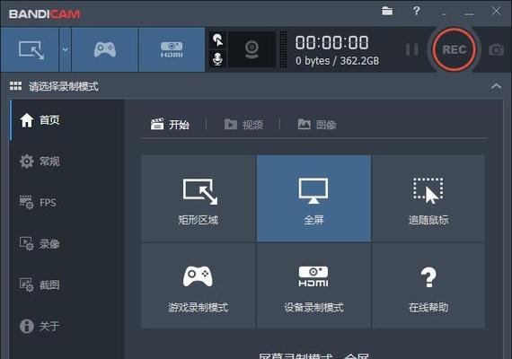Click the 00:00:00 recording timer

(x=331, y=43)
